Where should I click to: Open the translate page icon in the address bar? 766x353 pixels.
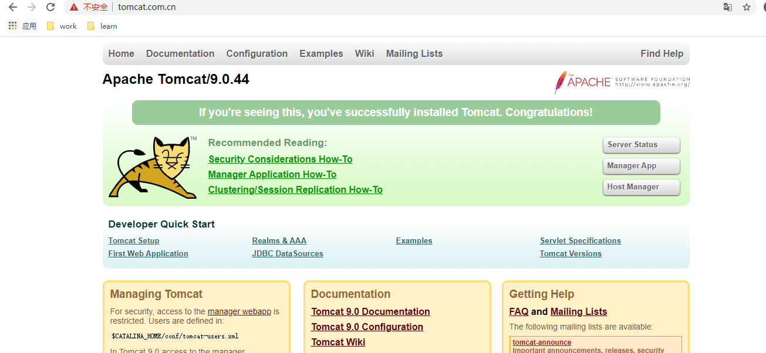(x=727, y=7)
